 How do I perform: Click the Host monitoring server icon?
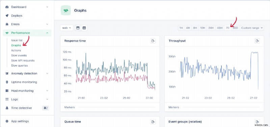(x=7, y=91)
